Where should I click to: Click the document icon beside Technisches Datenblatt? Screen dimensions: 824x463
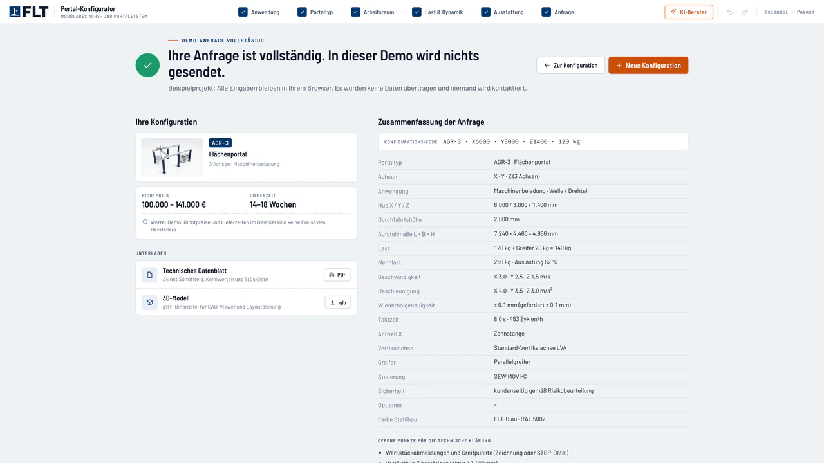pyautogui.click(x=149, y=275)
